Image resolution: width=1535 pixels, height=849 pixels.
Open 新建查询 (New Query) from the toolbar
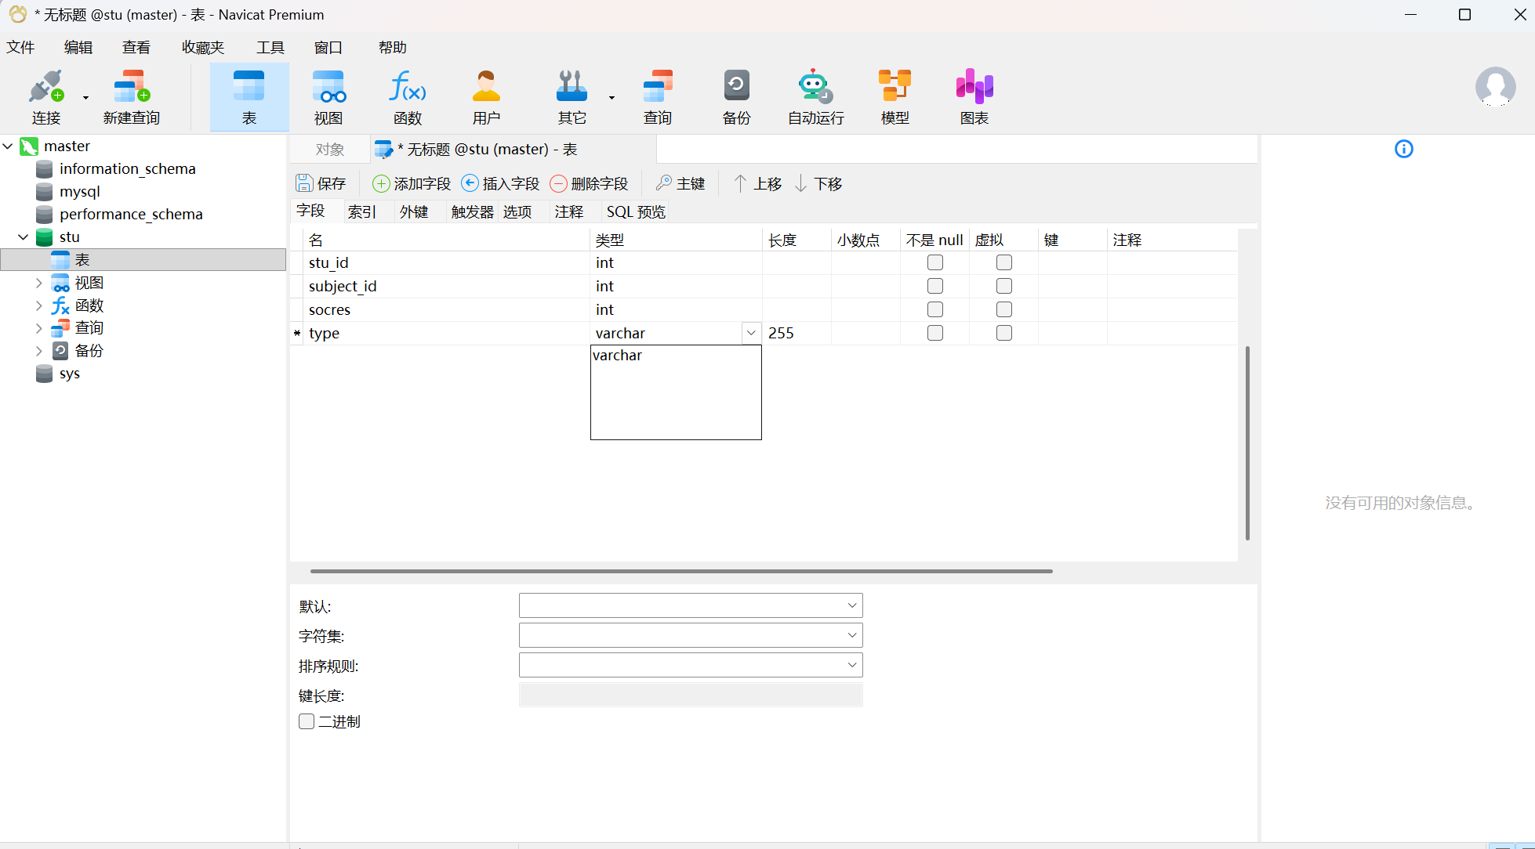(131, 88)
